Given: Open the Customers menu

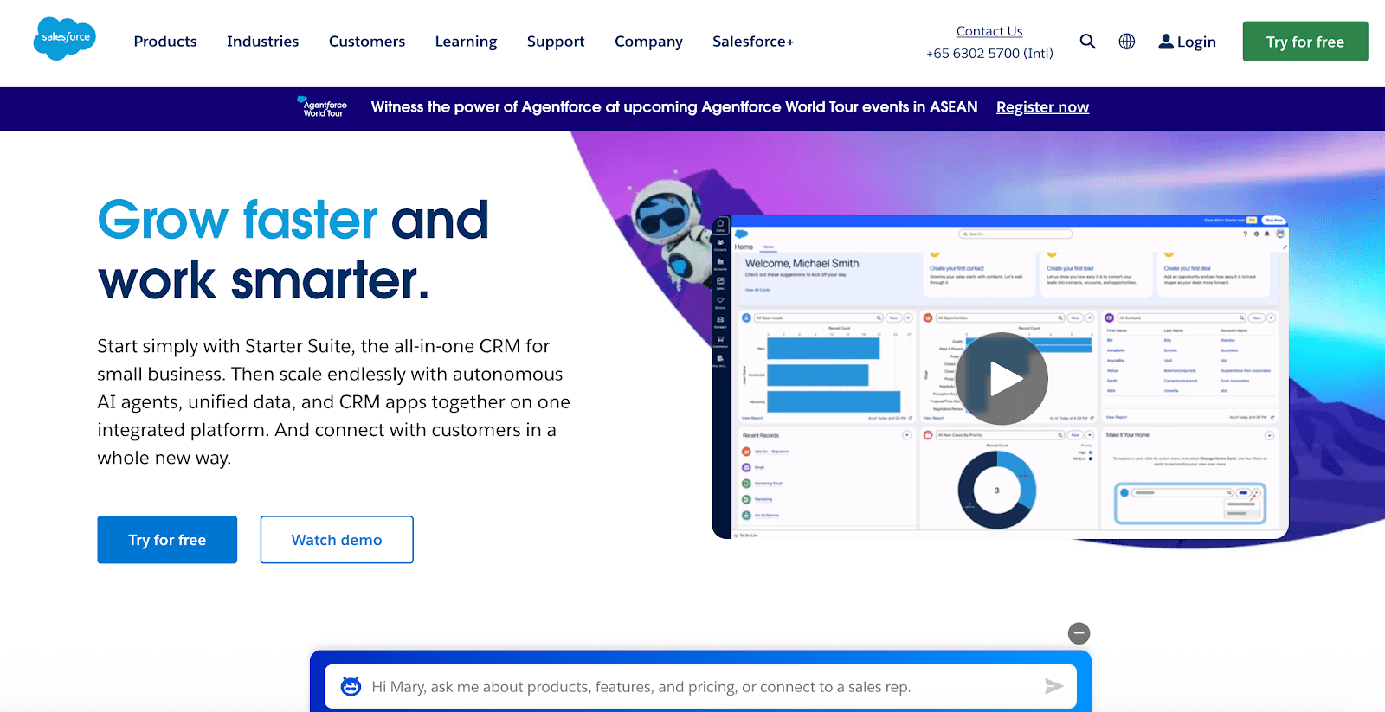Looking at the screenshot, I should pos(367,42).
